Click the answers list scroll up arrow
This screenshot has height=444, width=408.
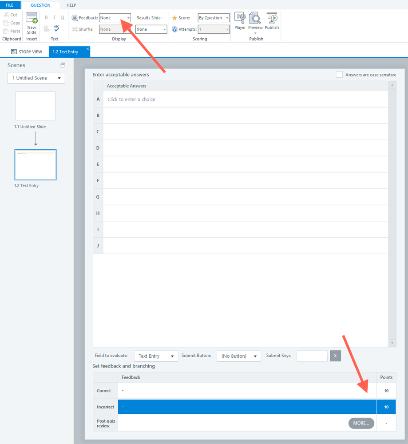pyautogui.click(x=392, y=85)
